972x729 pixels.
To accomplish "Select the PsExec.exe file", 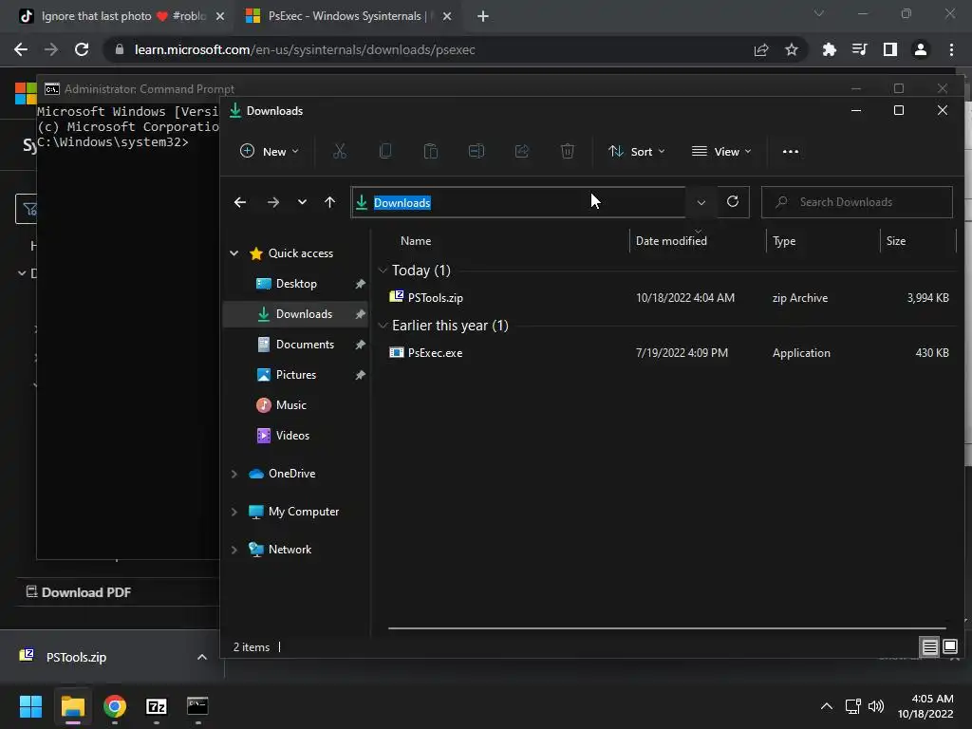I will (668, 353).
